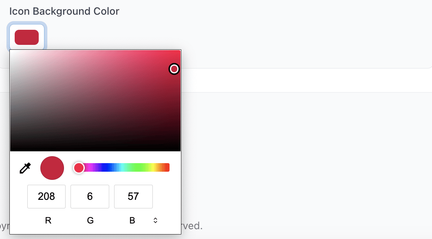Click the G channel label
This screenshot has width=432, height=239.
coord(90,221)
